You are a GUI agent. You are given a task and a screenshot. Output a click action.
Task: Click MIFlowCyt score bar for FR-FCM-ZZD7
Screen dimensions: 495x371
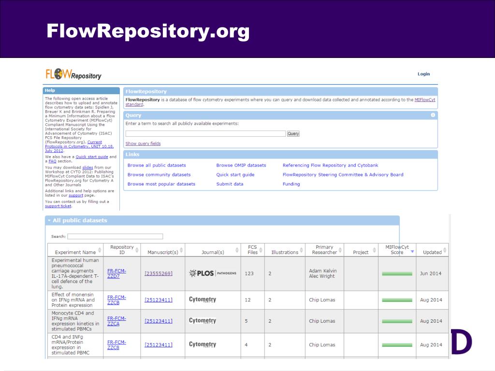(397, 274)
